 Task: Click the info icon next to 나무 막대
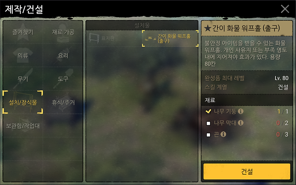pyautogui.click(x=240, y=123)
